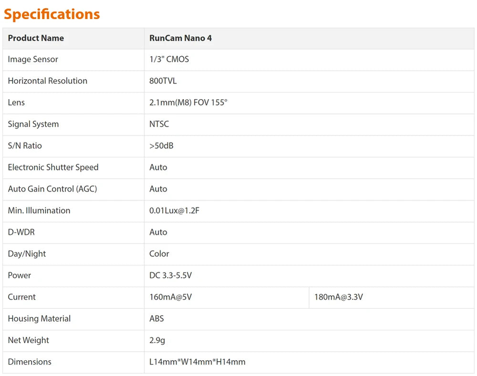Click the Color value for Day/Night
The width and height of the screenshot is (477, 376).
pyautogui.click(x=159, y=254)
